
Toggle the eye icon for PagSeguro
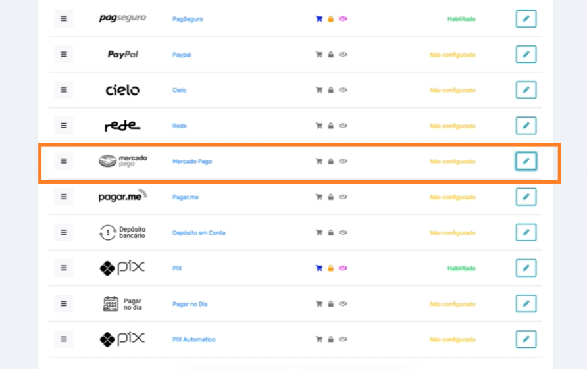343,18
